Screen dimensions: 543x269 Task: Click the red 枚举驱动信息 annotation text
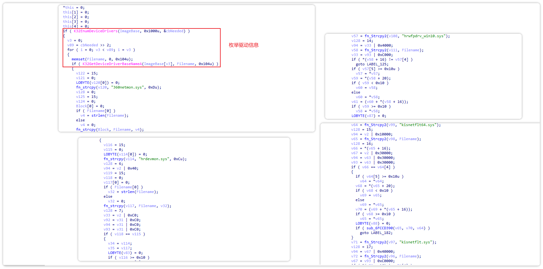coord(243,45)
